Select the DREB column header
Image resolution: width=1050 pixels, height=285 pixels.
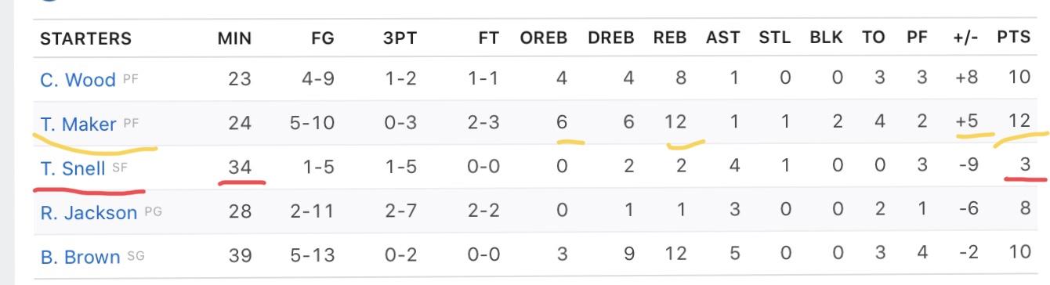coord(612,39)
